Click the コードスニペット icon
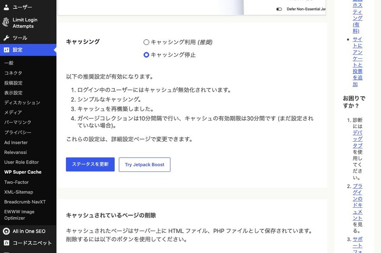Image resolution: width=381 pixels, height=253 pixels. pos(6,243)
